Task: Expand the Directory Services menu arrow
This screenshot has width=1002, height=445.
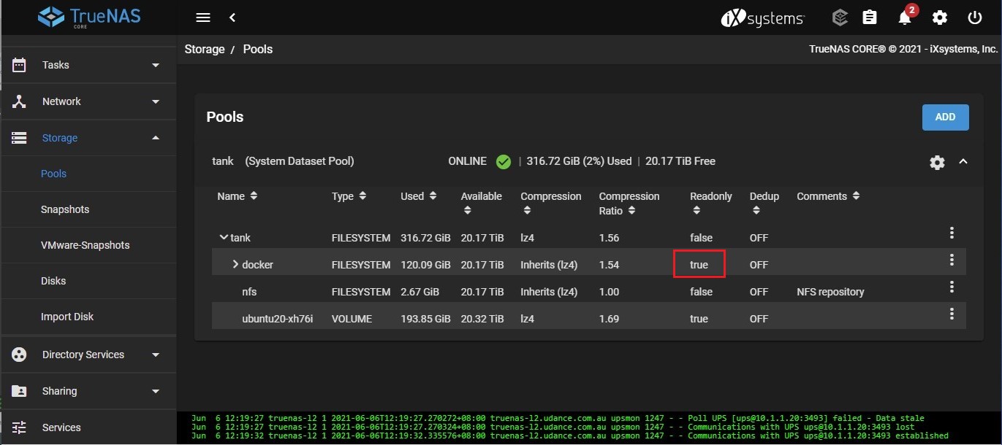Action: point(155,355)
